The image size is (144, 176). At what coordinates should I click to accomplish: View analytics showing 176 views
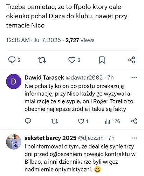pyautogui.click(x=112, y=121)
